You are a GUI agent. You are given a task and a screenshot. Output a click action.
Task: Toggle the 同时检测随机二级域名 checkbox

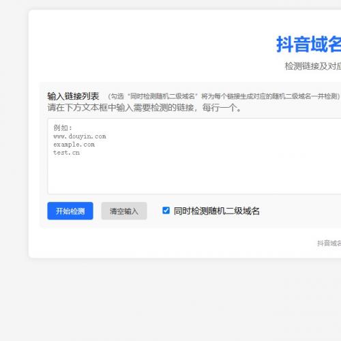click(166, 211)
